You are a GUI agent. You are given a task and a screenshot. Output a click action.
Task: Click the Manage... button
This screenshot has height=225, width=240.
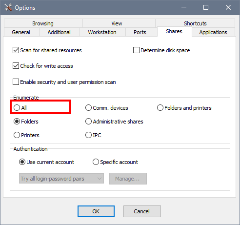pyautogui.click(x=128, y=179)
